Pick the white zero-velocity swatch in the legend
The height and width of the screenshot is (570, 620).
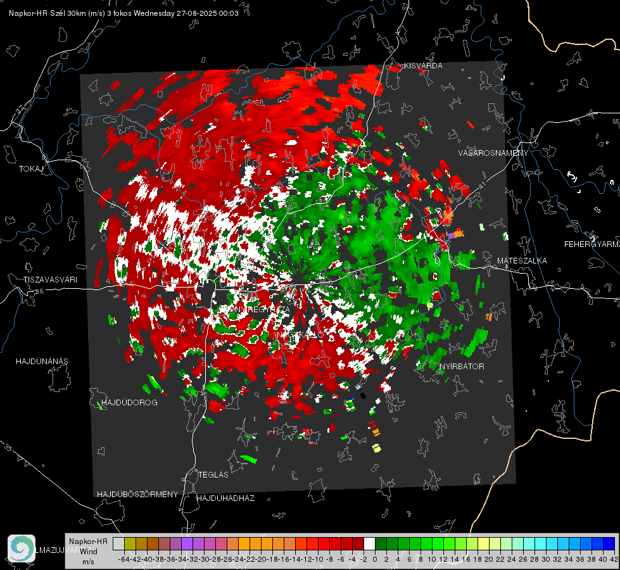point(369,543)
